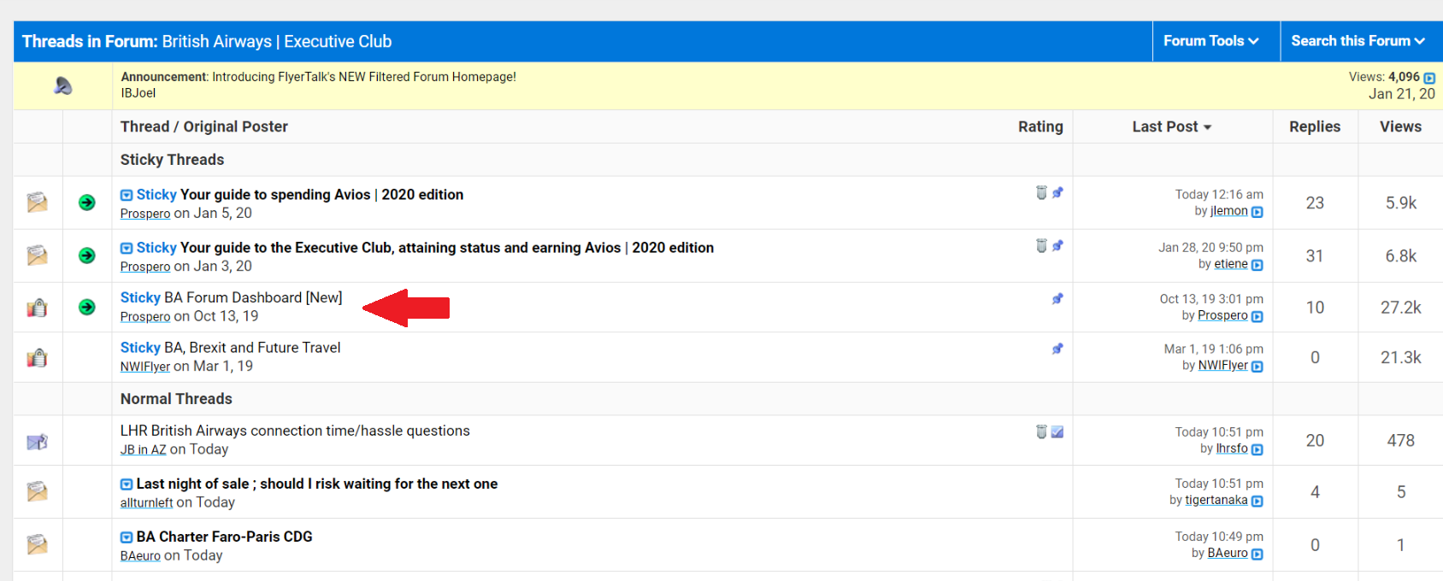Open the Search this Forum dropdown

pos(1358,41)
